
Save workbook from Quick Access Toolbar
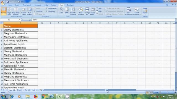8,2
